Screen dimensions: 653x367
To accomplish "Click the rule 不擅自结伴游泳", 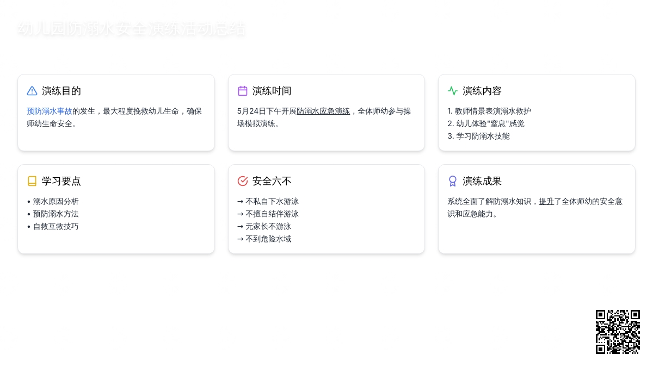I will (x=268, y=214).
